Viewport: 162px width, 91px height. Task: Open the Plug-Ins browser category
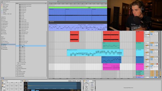[x=4, y=28]
